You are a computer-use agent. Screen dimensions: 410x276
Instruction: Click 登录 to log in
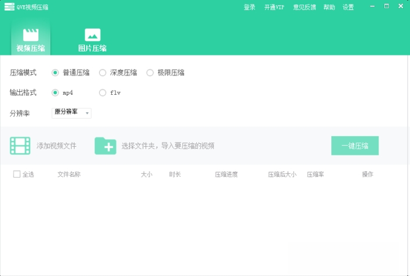pyautogui.click(x=250, y=7)
